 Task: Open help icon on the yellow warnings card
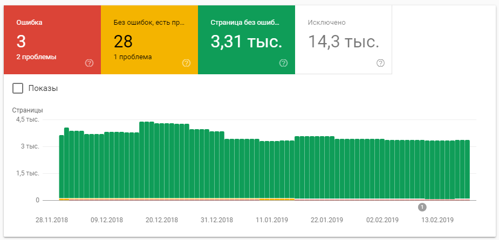[187, 63]
